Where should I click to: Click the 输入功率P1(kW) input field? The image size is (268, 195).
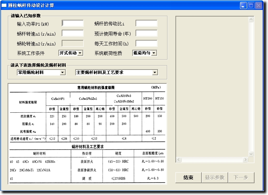[x=73, y=23]
